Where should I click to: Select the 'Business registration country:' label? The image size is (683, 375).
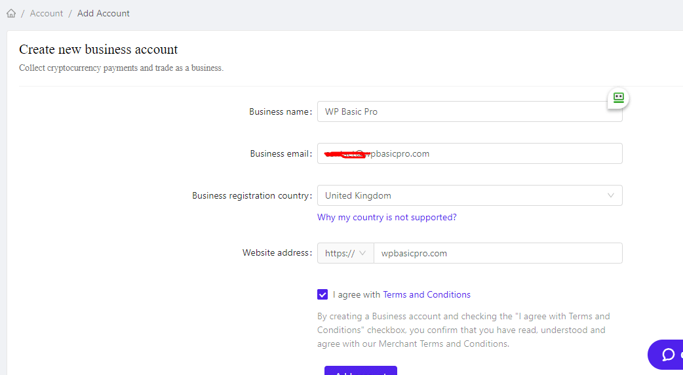[252, 195]
